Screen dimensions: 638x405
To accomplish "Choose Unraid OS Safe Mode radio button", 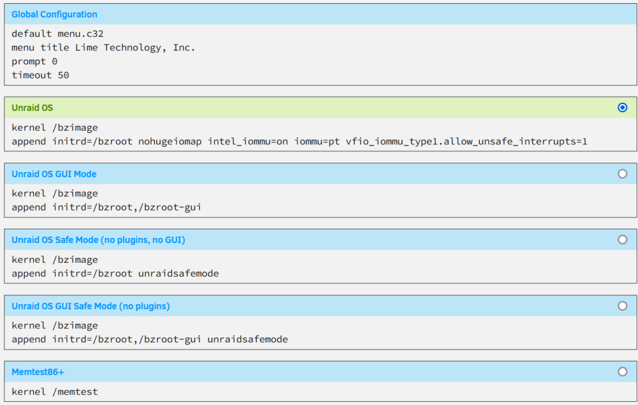I will [x=622, y=240].
